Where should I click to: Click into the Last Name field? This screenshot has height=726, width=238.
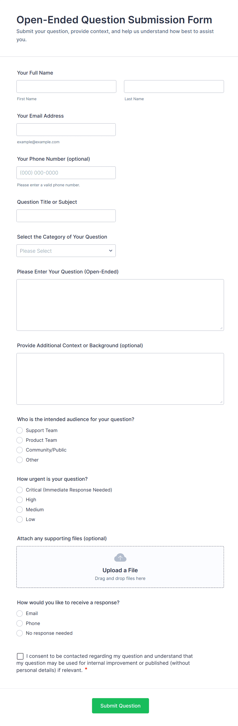pos(174,86)
